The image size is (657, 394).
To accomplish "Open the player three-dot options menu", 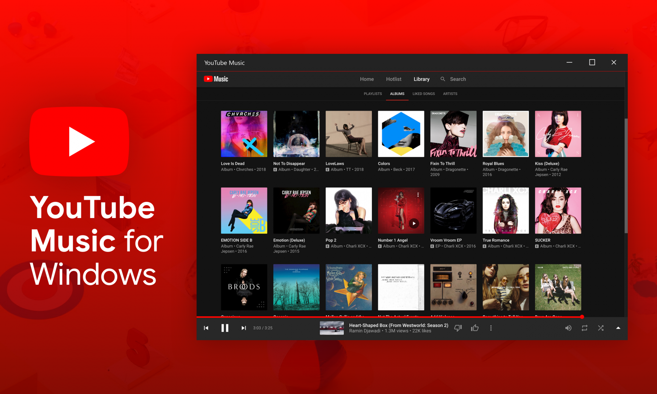I will coord(491,328).
